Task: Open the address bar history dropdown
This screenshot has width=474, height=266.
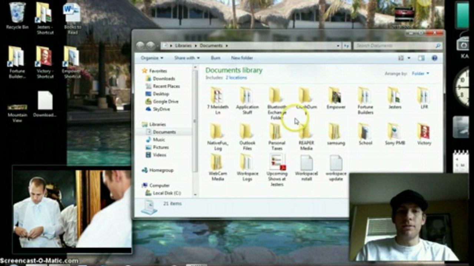Action: point(338,46)
